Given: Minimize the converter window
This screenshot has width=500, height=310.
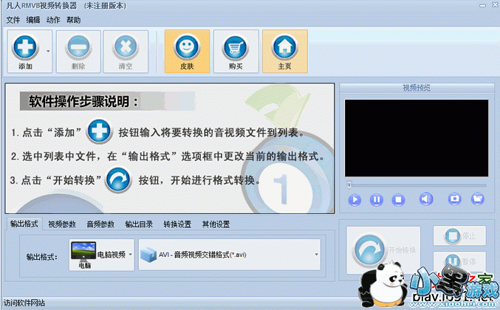Looking at the screenshot, I should click(x=483, y=5).
